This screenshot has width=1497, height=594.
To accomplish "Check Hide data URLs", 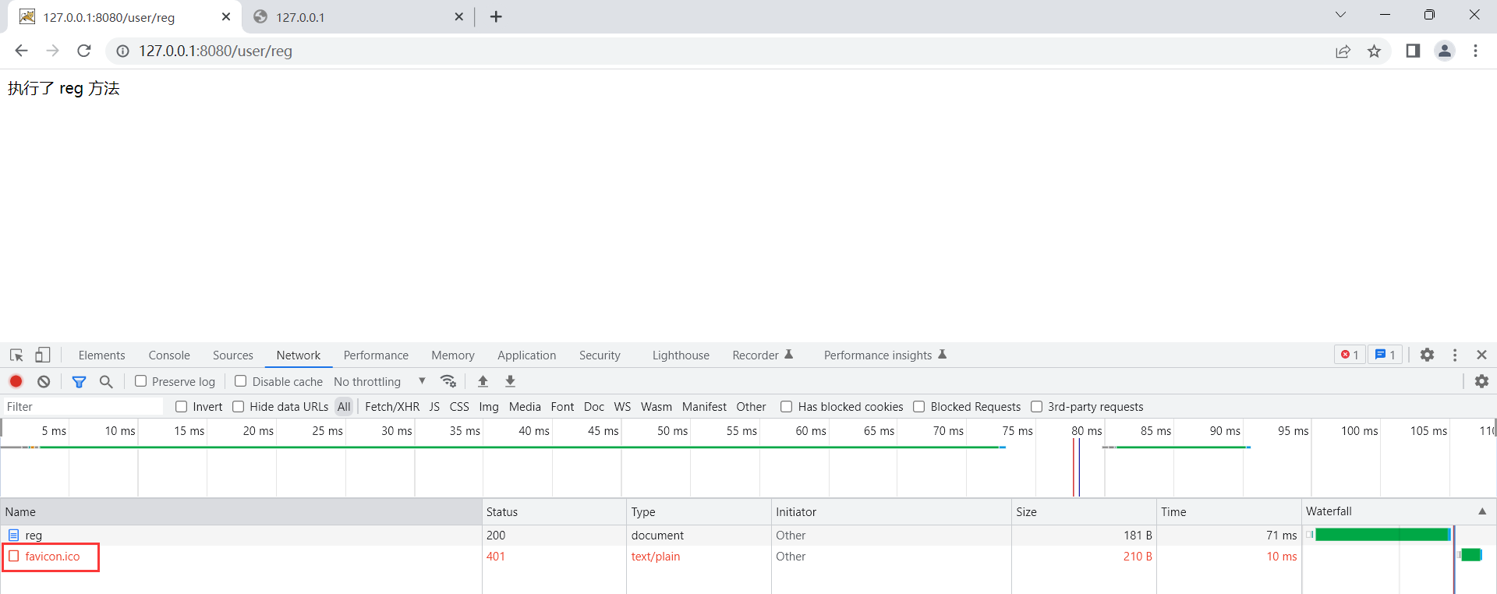I will (x=239, y=406).
